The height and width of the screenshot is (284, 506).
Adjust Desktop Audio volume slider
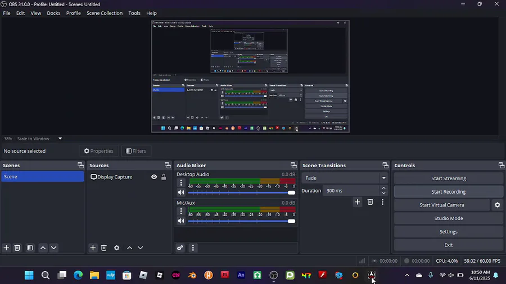[241, 193]
